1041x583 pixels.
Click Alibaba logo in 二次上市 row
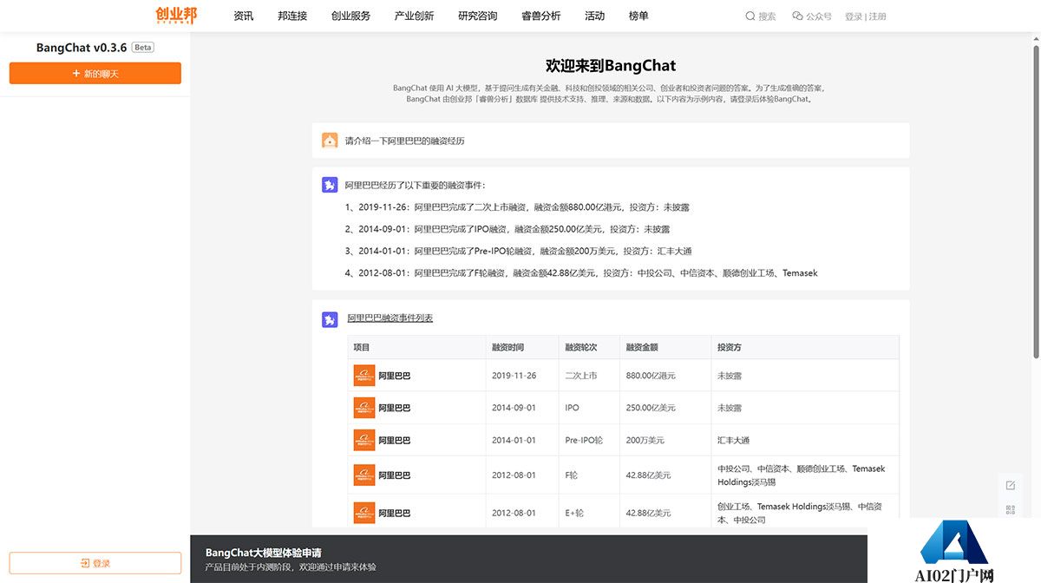[x=364, y=376]
